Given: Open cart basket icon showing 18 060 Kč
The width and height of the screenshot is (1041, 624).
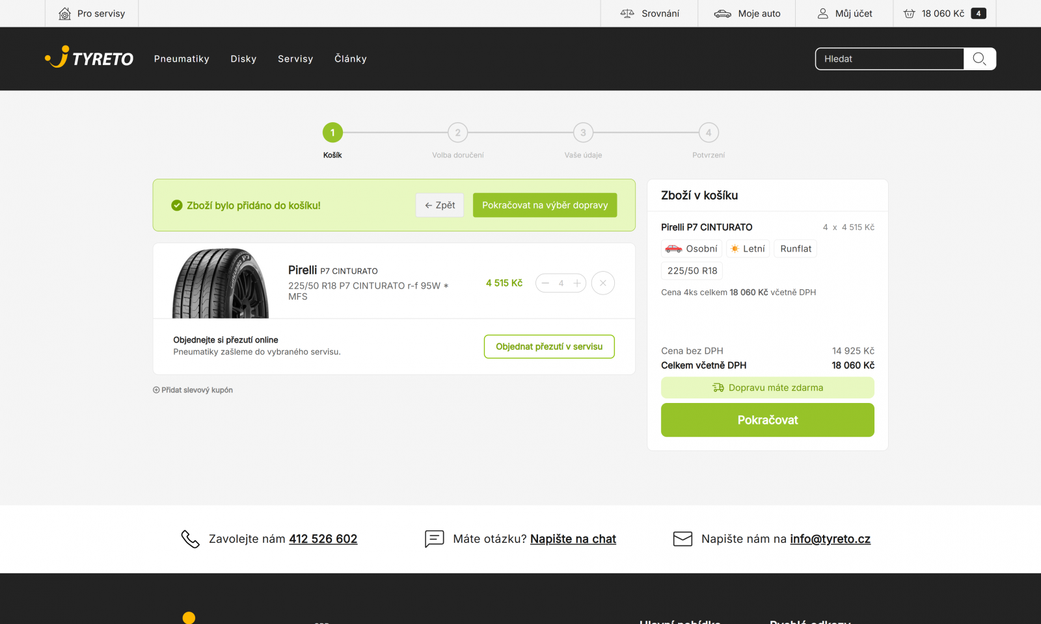Looking at the screenshot, I should pos(910,14).
